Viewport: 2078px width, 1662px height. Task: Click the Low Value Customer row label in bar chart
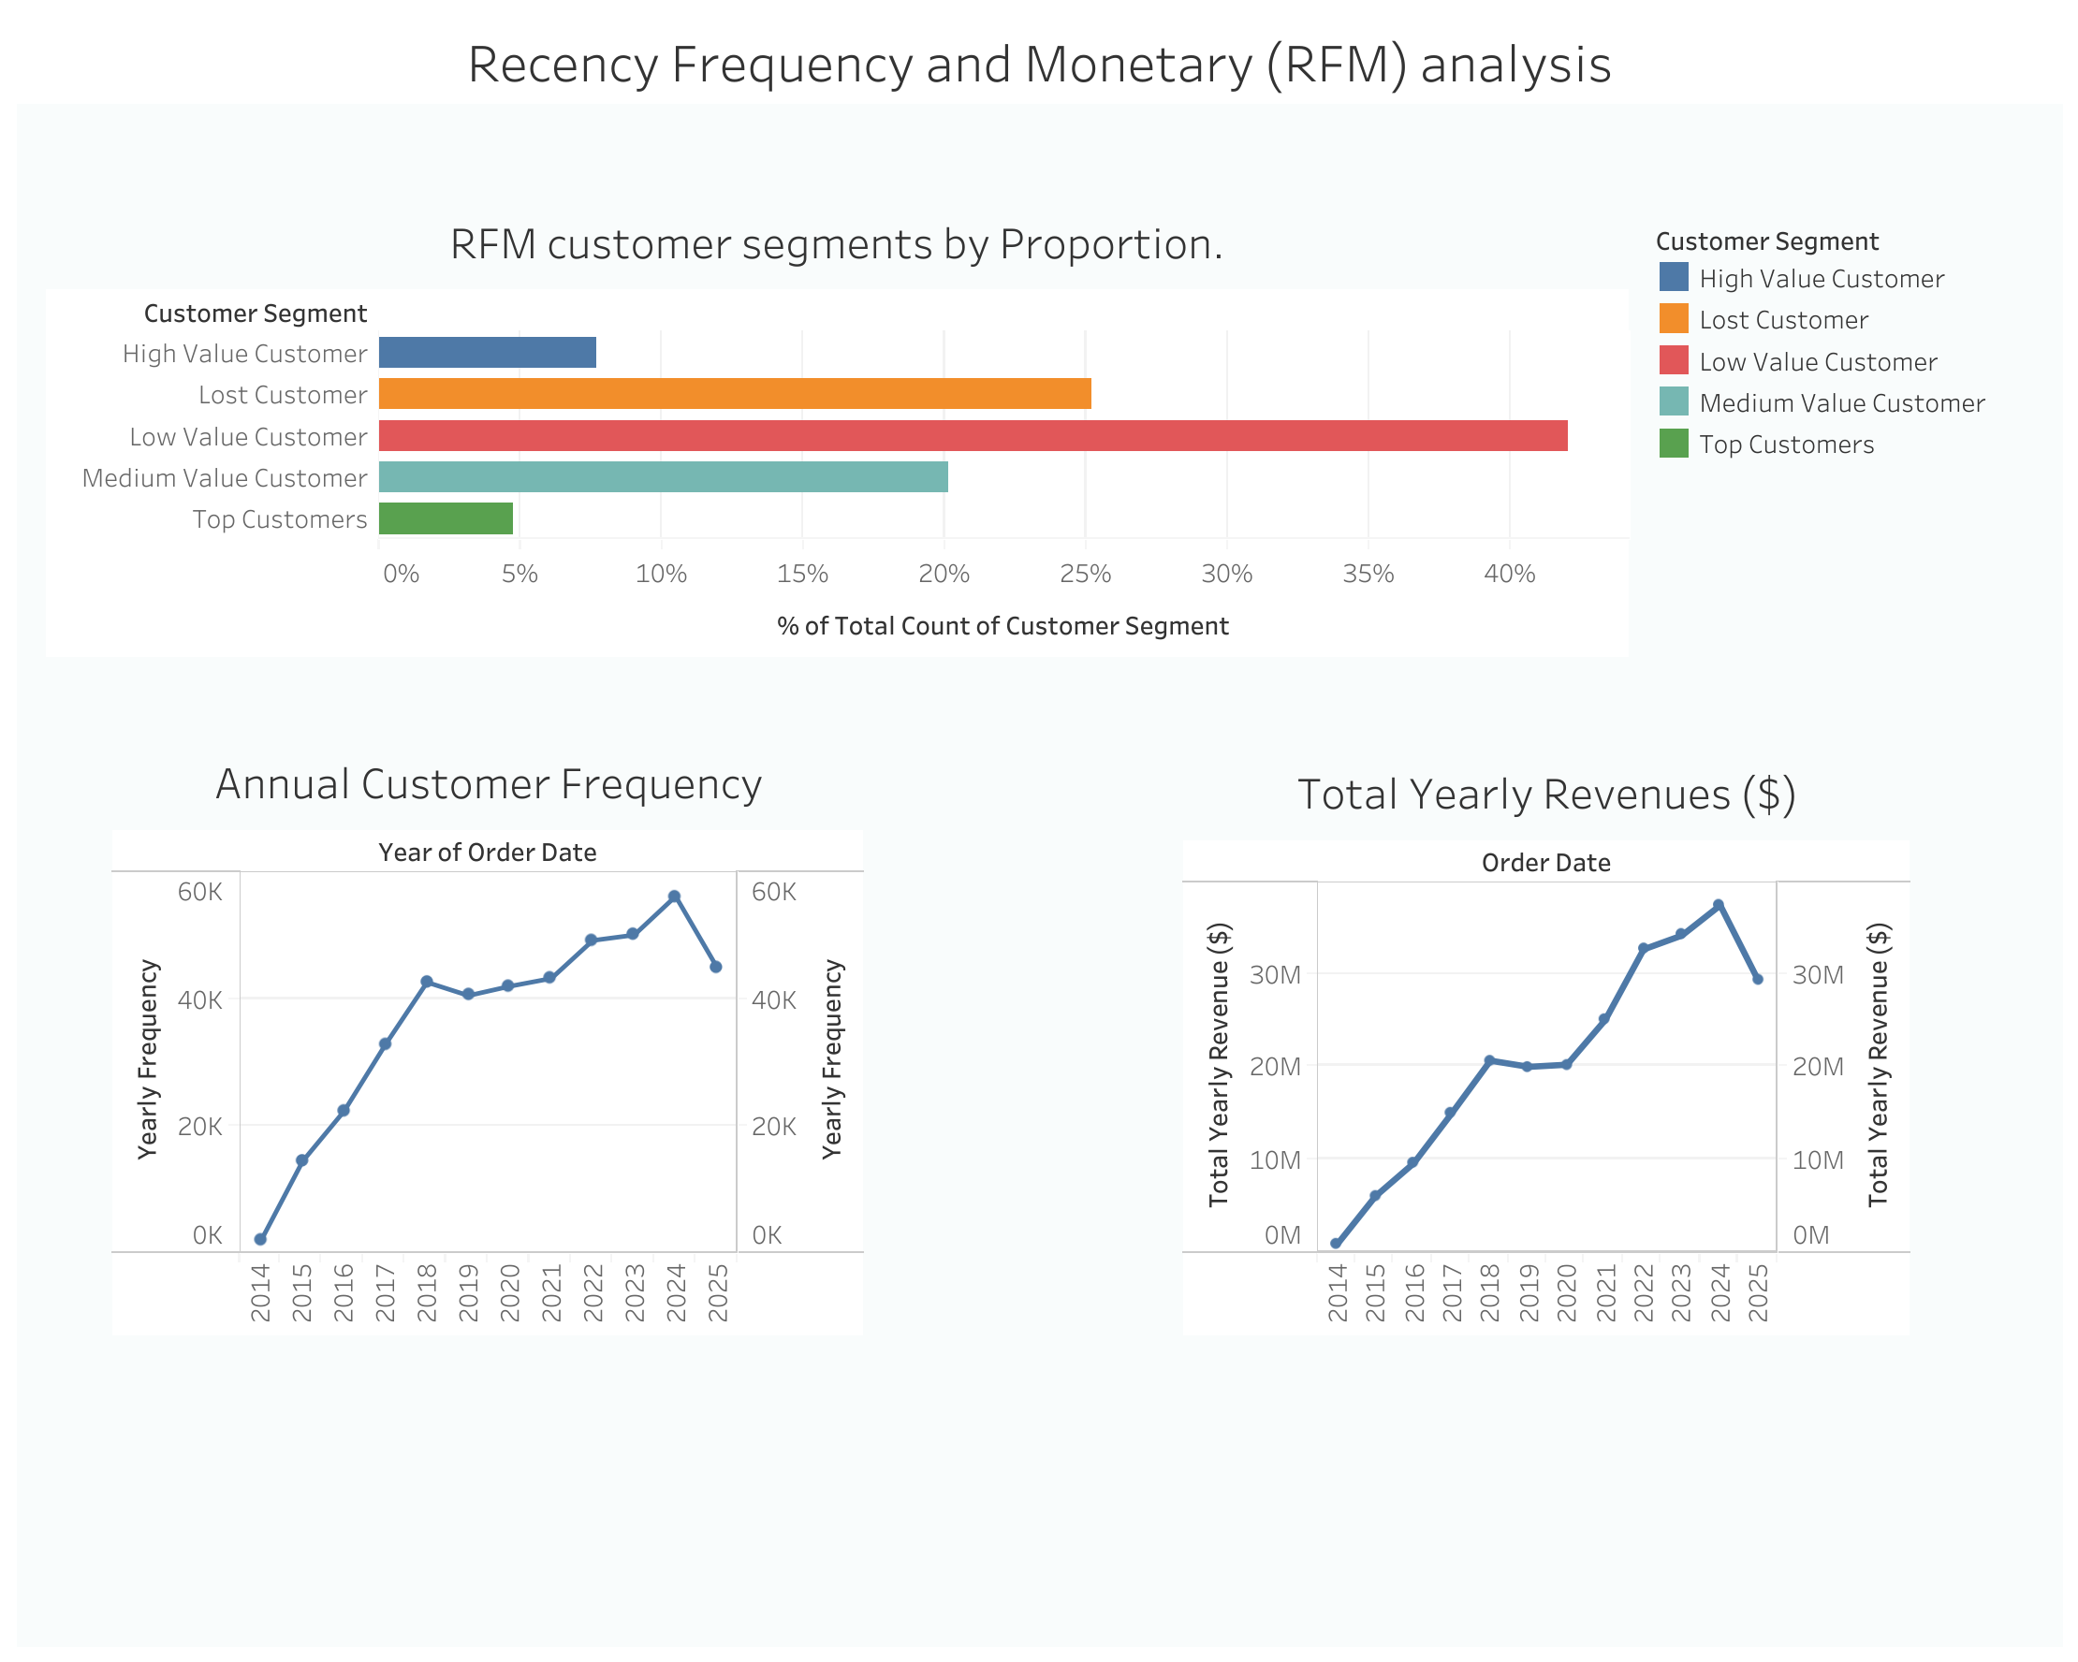click(248, 436)
